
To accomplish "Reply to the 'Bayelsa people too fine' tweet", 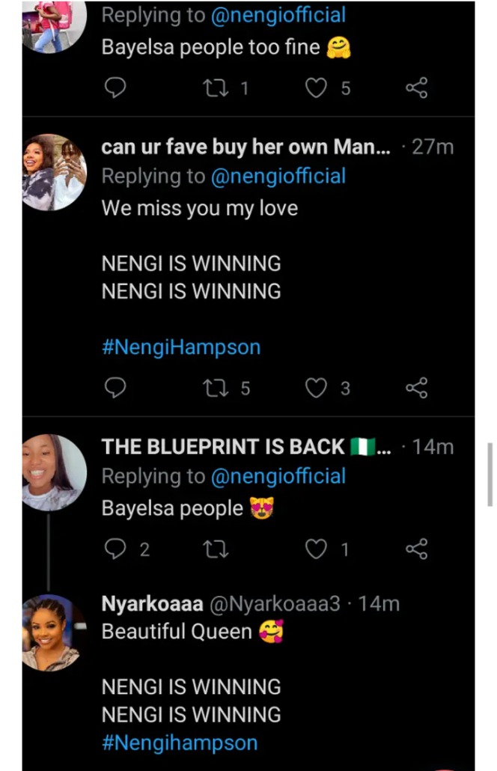I will pyautogui.click(x=115, y=88).
